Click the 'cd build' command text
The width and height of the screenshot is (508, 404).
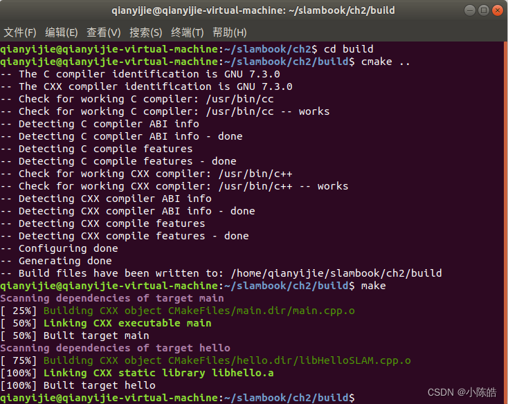(x=349, y=49)
